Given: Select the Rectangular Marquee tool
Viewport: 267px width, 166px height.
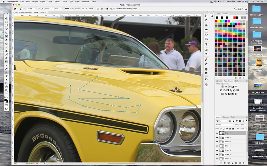Looking at the screenshot, I should click(7, 22).
